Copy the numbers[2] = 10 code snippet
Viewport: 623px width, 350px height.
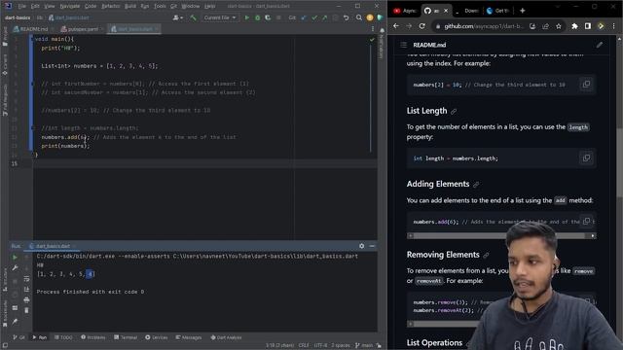tap(586, 85)
